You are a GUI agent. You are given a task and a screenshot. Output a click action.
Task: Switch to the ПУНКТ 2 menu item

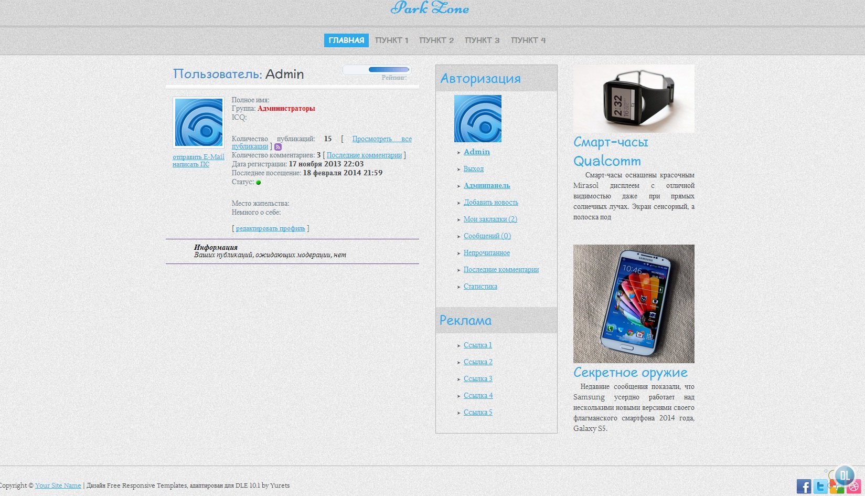(x=436, y=40)
